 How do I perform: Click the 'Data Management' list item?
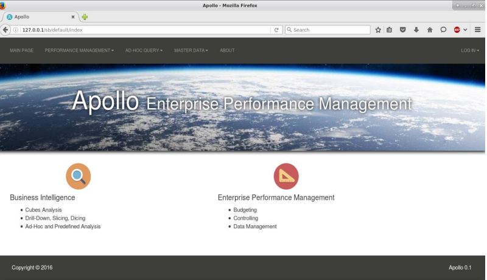(255, 227)
